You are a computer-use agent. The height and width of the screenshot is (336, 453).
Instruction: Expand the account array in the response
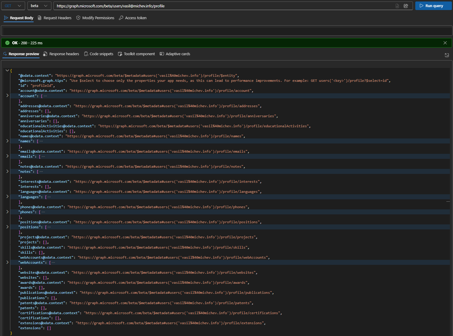(x=7, y=95)
